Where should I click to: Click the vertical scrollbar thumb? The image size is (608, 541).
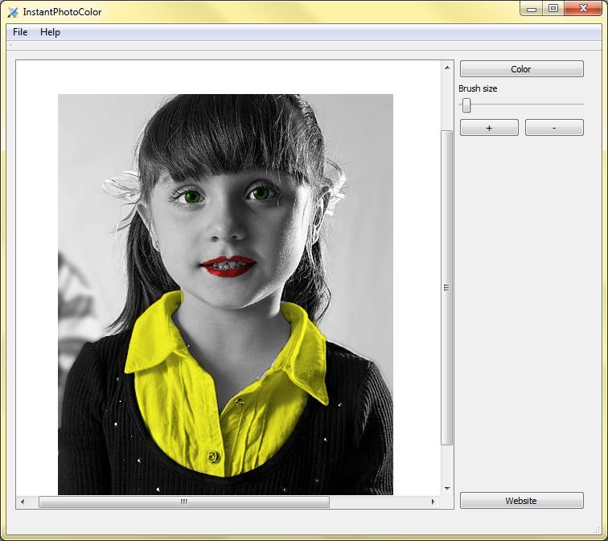446,288
